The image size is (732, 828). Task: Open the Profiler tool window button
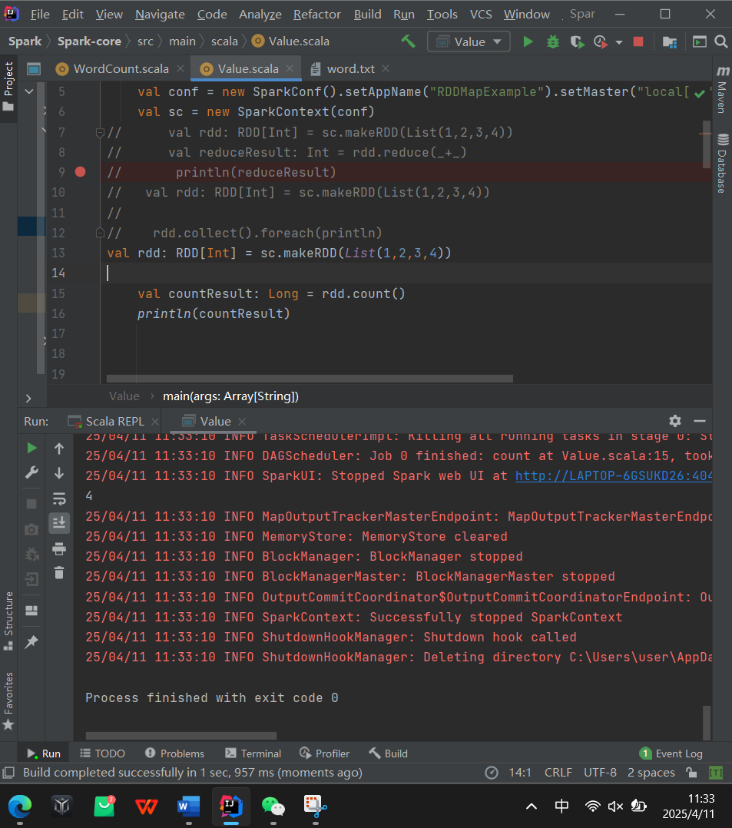point(324,753)
